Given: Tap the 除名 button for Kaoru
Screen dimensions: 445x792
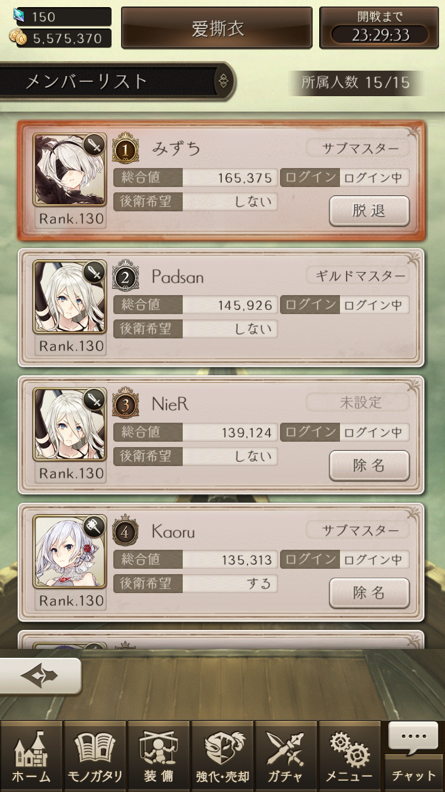Looking at the screenshot, I should 369,593.
